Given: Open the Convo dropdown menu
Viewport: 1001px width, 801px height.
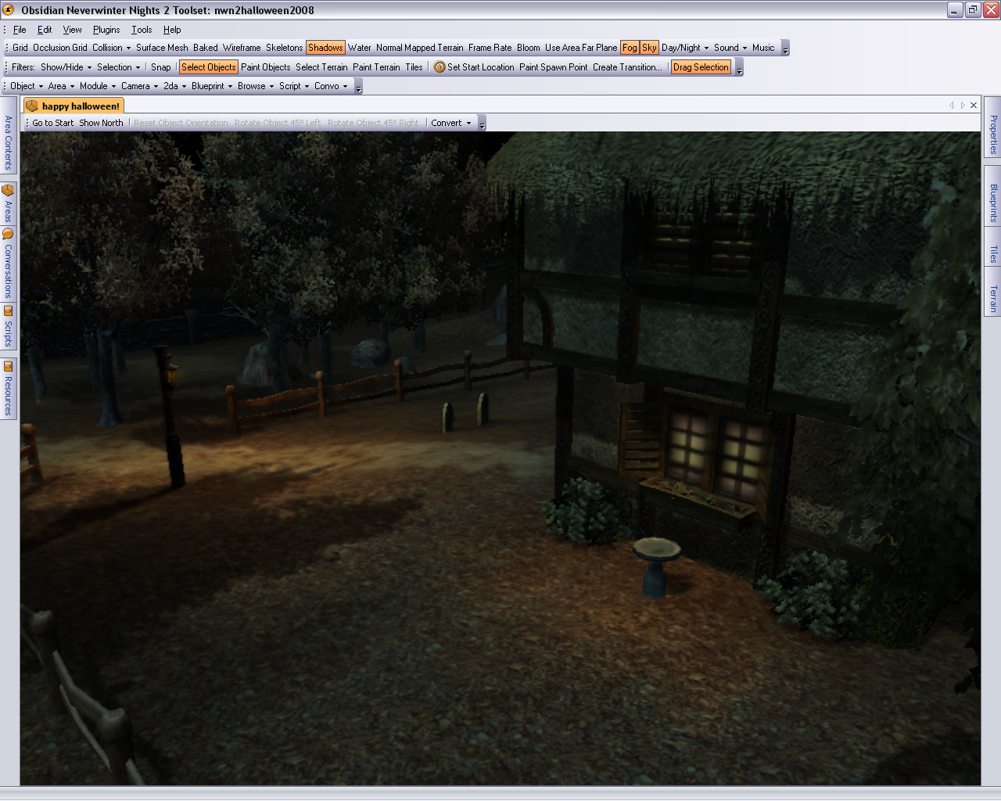Looking at the screenshot, I should (331, 86).
